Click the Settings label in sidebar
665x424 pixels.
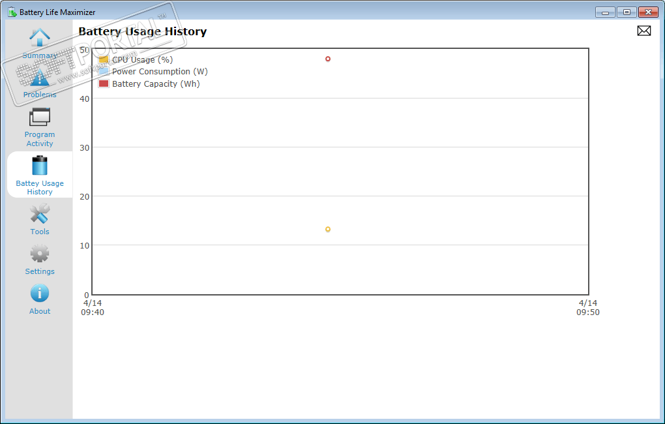coord(39,271)
